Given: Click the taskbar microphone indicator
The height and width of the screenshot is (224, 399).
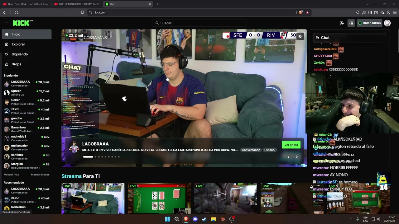Looking at the screenshot, I should pos(358,219).
